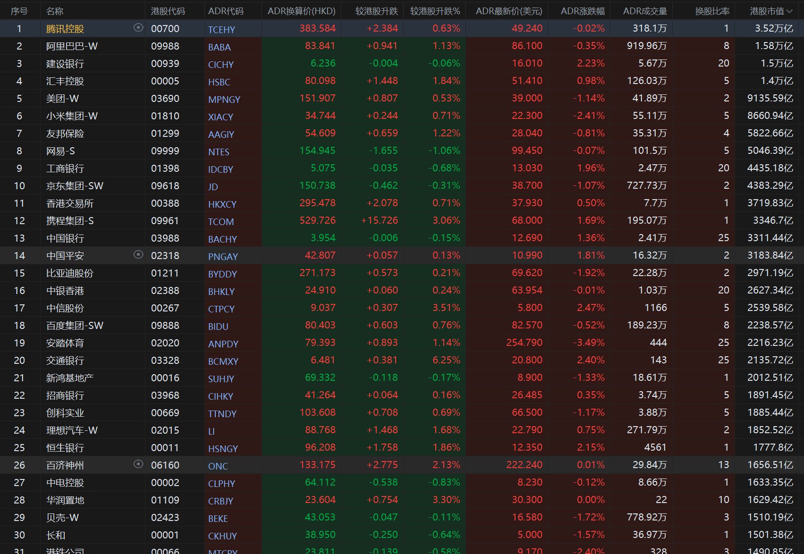The image size is (804, 554).
Task: Sort by the ADR成交量 column header
Action: click(645, 11)
